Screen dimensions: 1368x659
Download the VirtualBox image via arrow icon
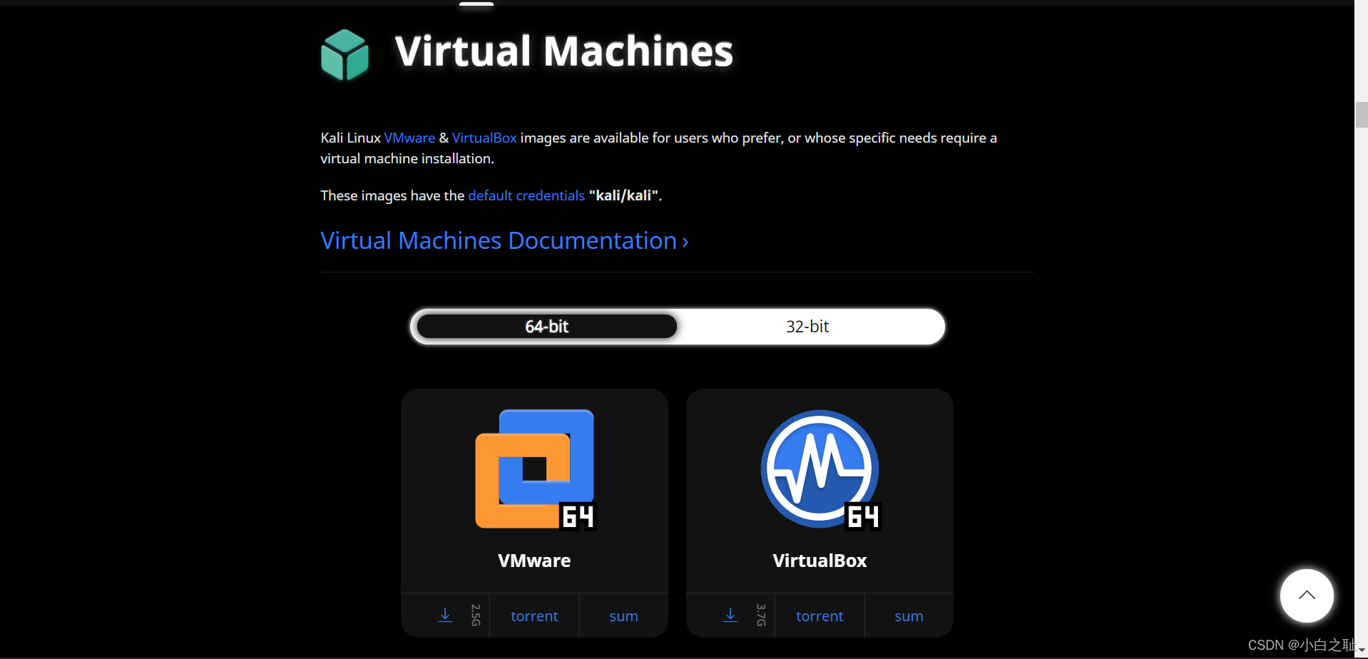pyautogui.click(x=730, y=615)
